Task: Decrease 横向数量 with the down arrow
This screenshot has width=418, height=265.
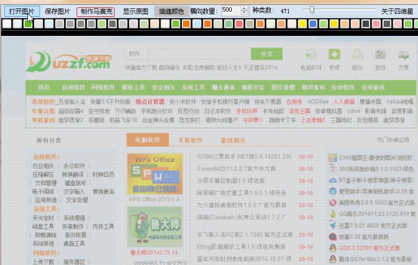Action: pos(244,13)
